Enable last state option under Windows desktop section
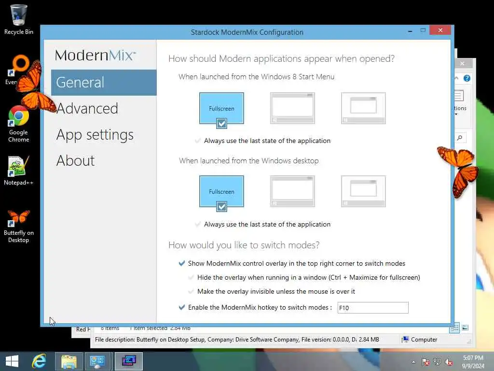The height and width of the screenshot is (371, 494). coord(198,224)
